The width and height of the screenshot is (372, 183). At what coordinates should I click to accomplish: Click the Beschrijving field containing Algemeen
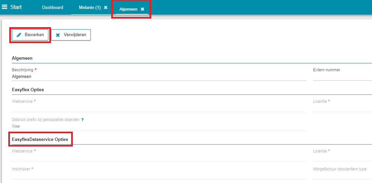159,77
